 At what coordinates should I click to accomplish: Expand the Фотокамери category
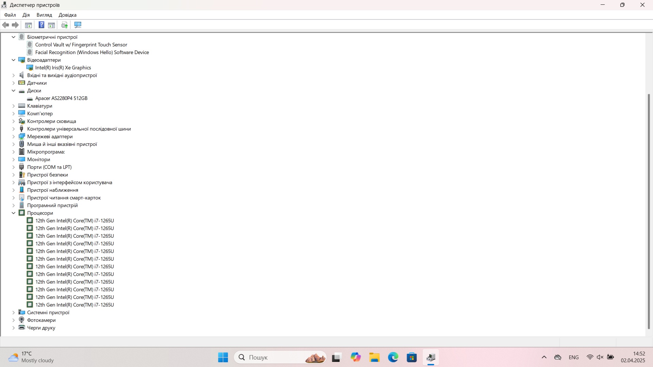click(x=14, y=320)
